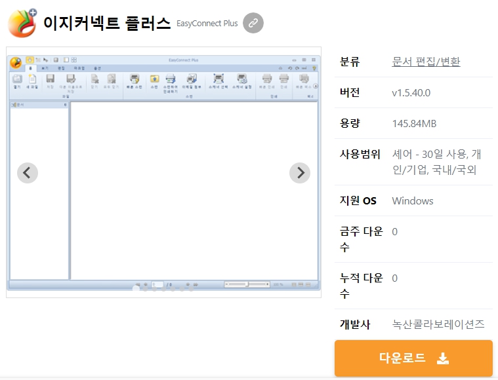Click the version value v1.5.40.0
Screen dimensions: 498x380
tap(411, 92)
